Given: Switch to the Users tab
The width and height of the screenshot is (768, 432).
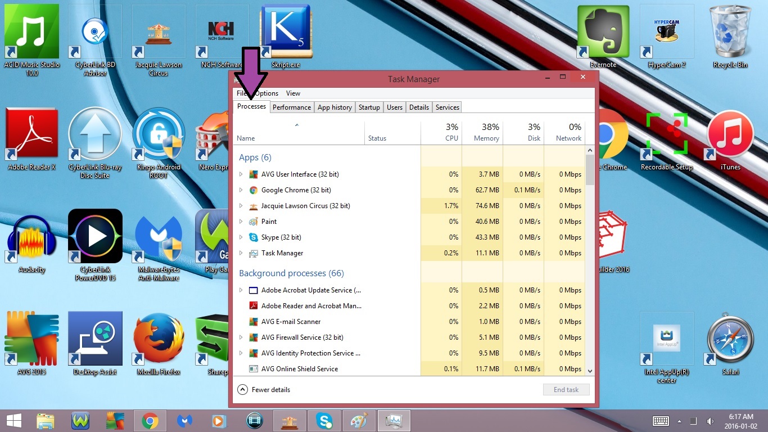Looking at the screenshot, I should click(395, 107).
